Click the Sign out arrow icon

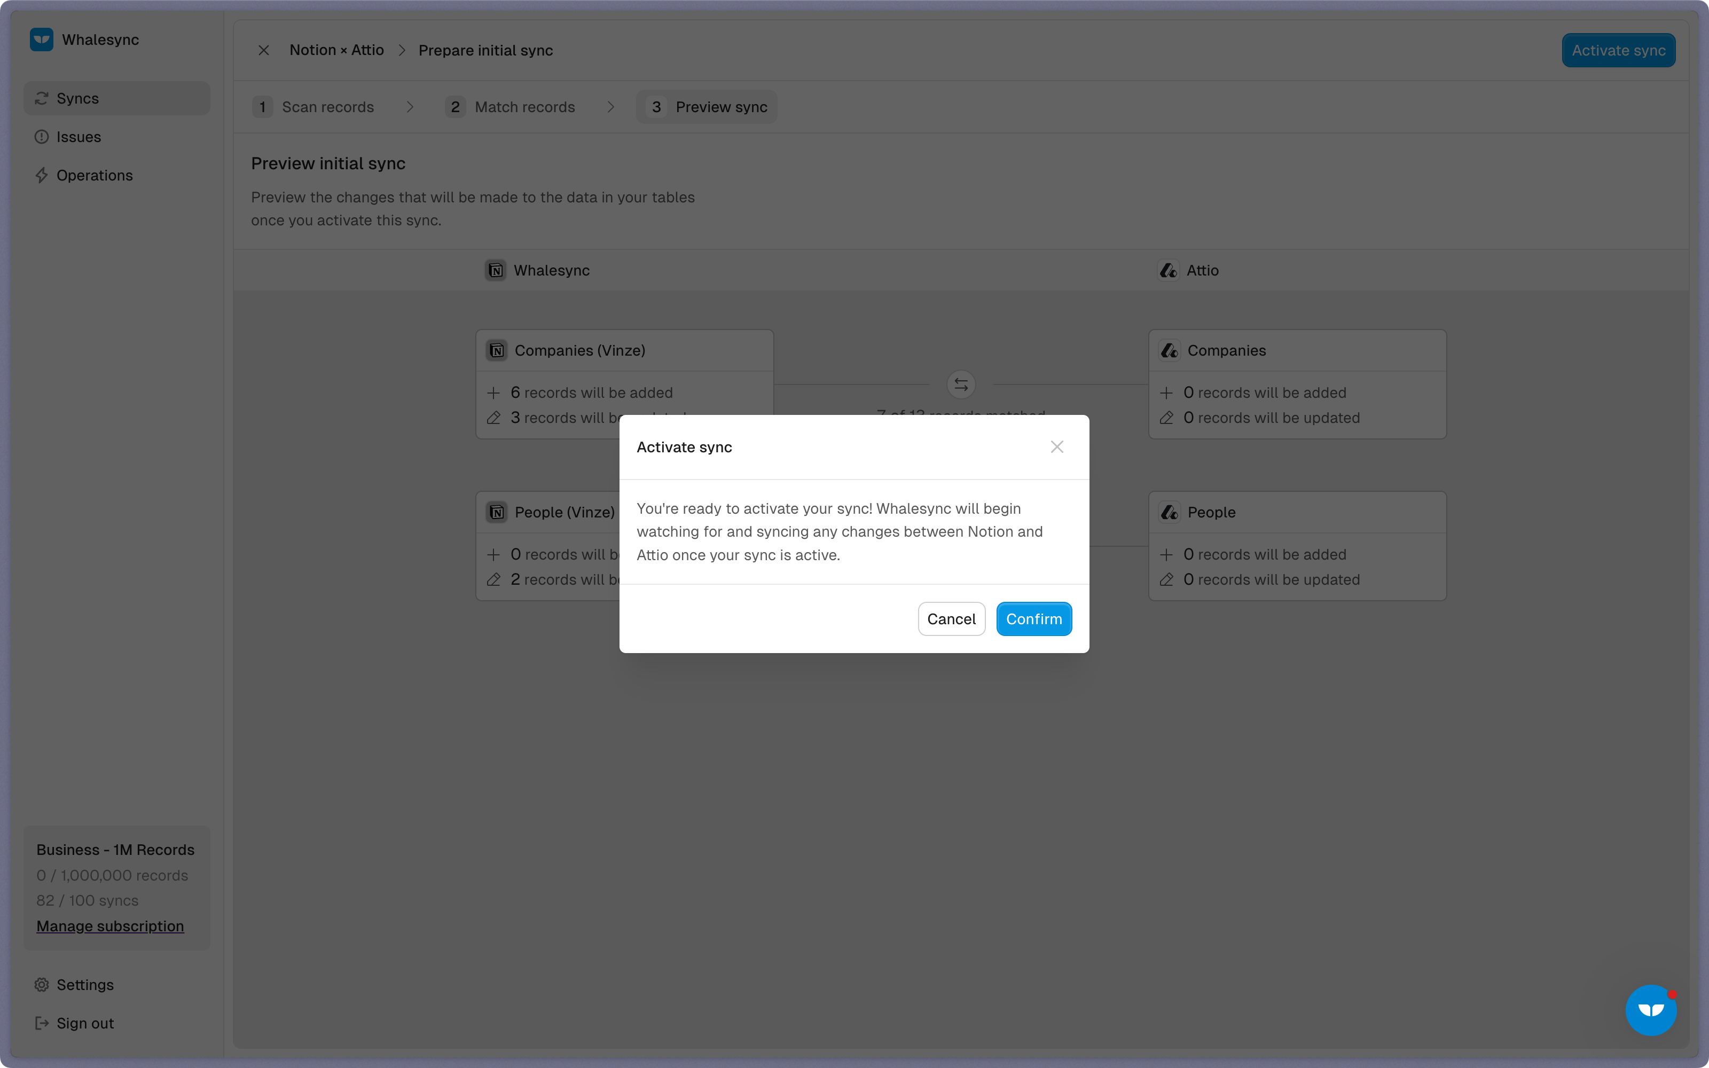[x=42, y=1023]
